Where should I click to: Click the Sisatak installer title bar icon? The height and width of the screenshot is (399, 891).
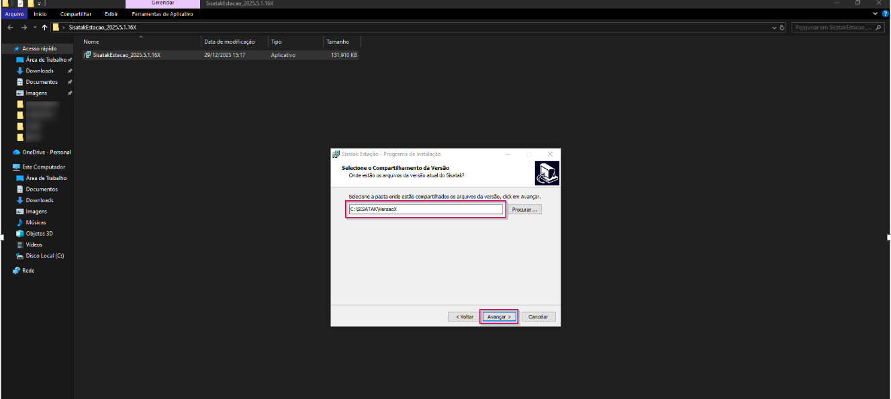[x=336, y=154]
